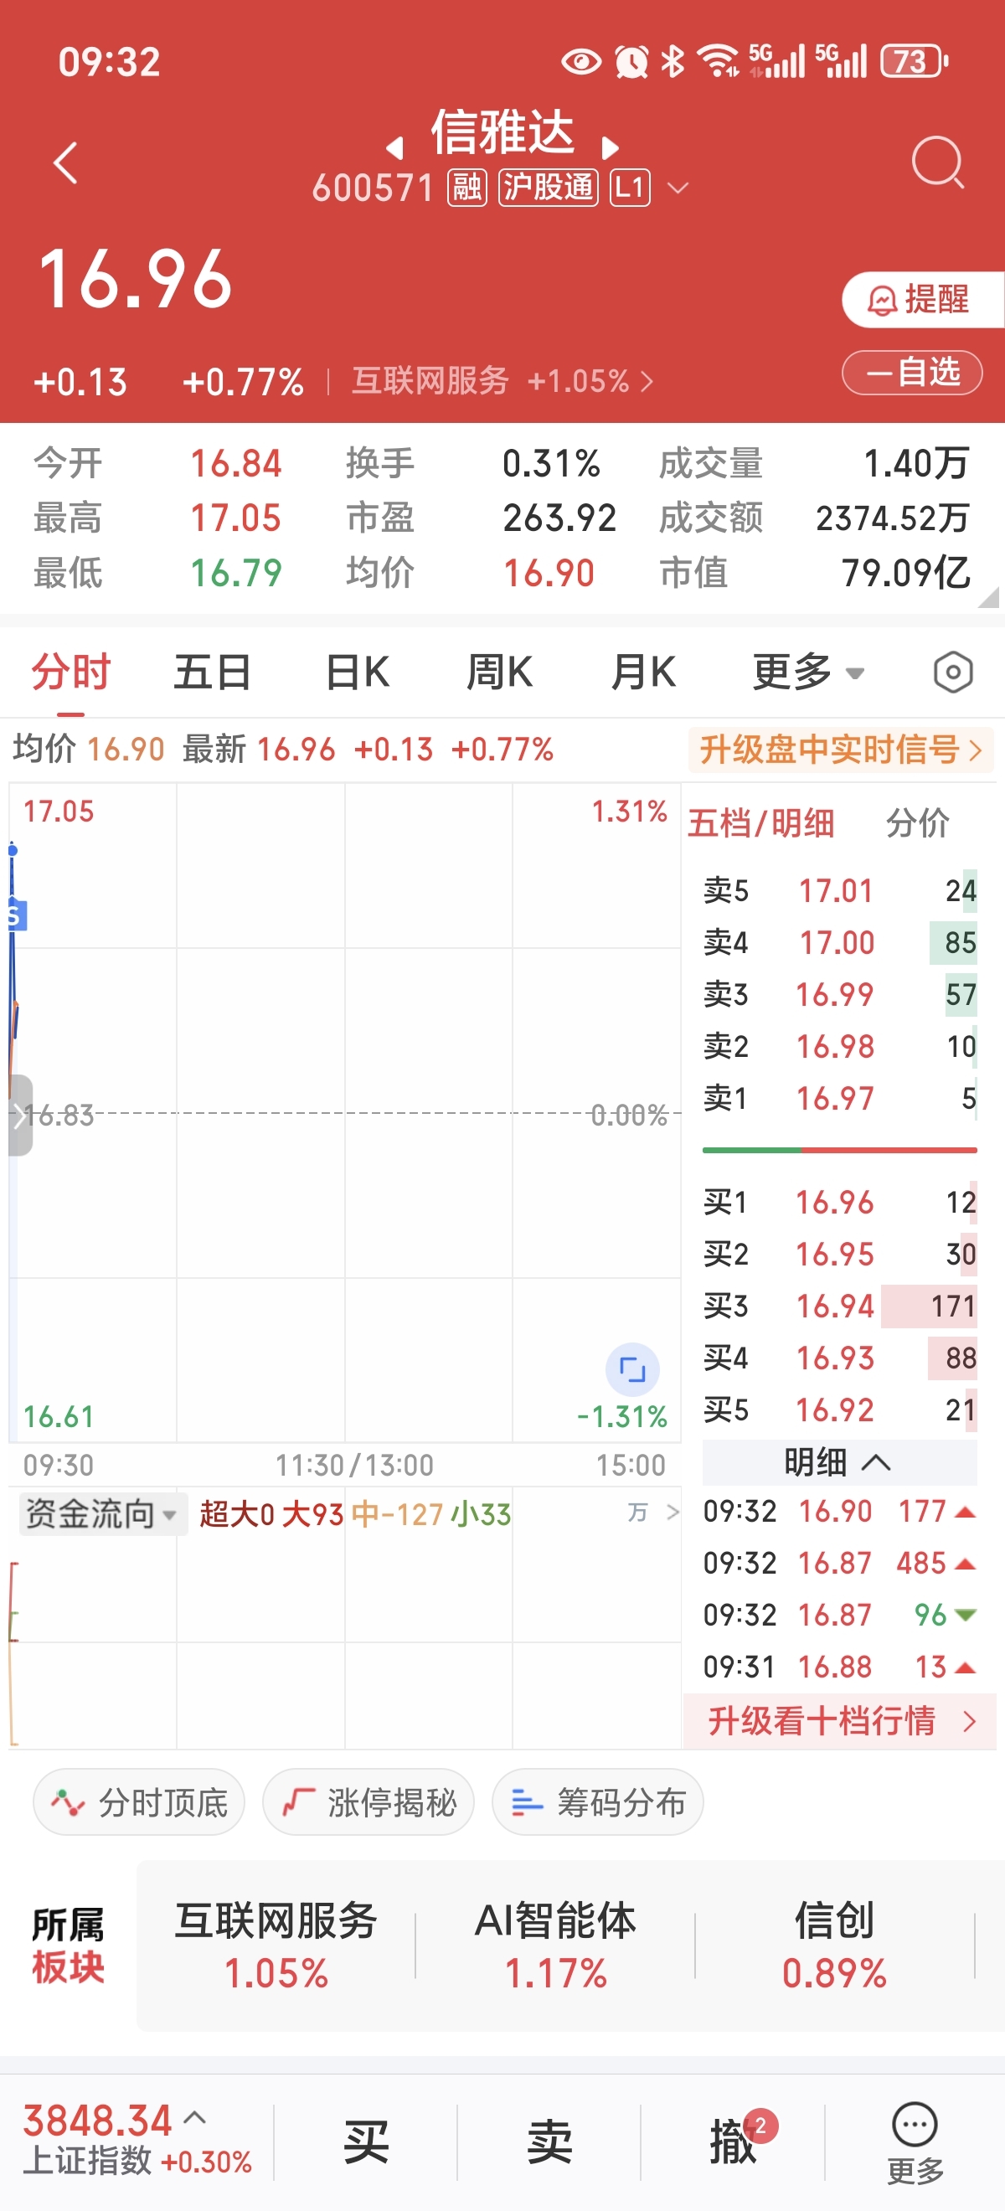Open the side drawer handle on chart

coord(21,1115)
